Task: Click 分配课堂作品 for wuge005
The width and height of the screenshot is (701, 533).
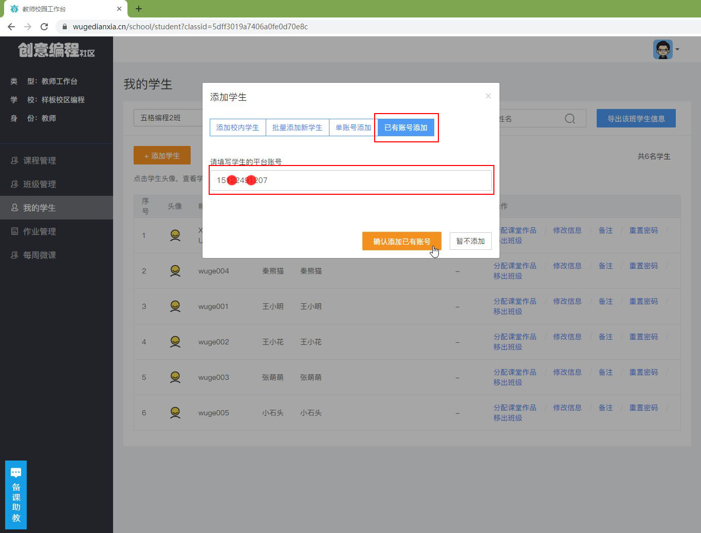Action: point(515,408)
